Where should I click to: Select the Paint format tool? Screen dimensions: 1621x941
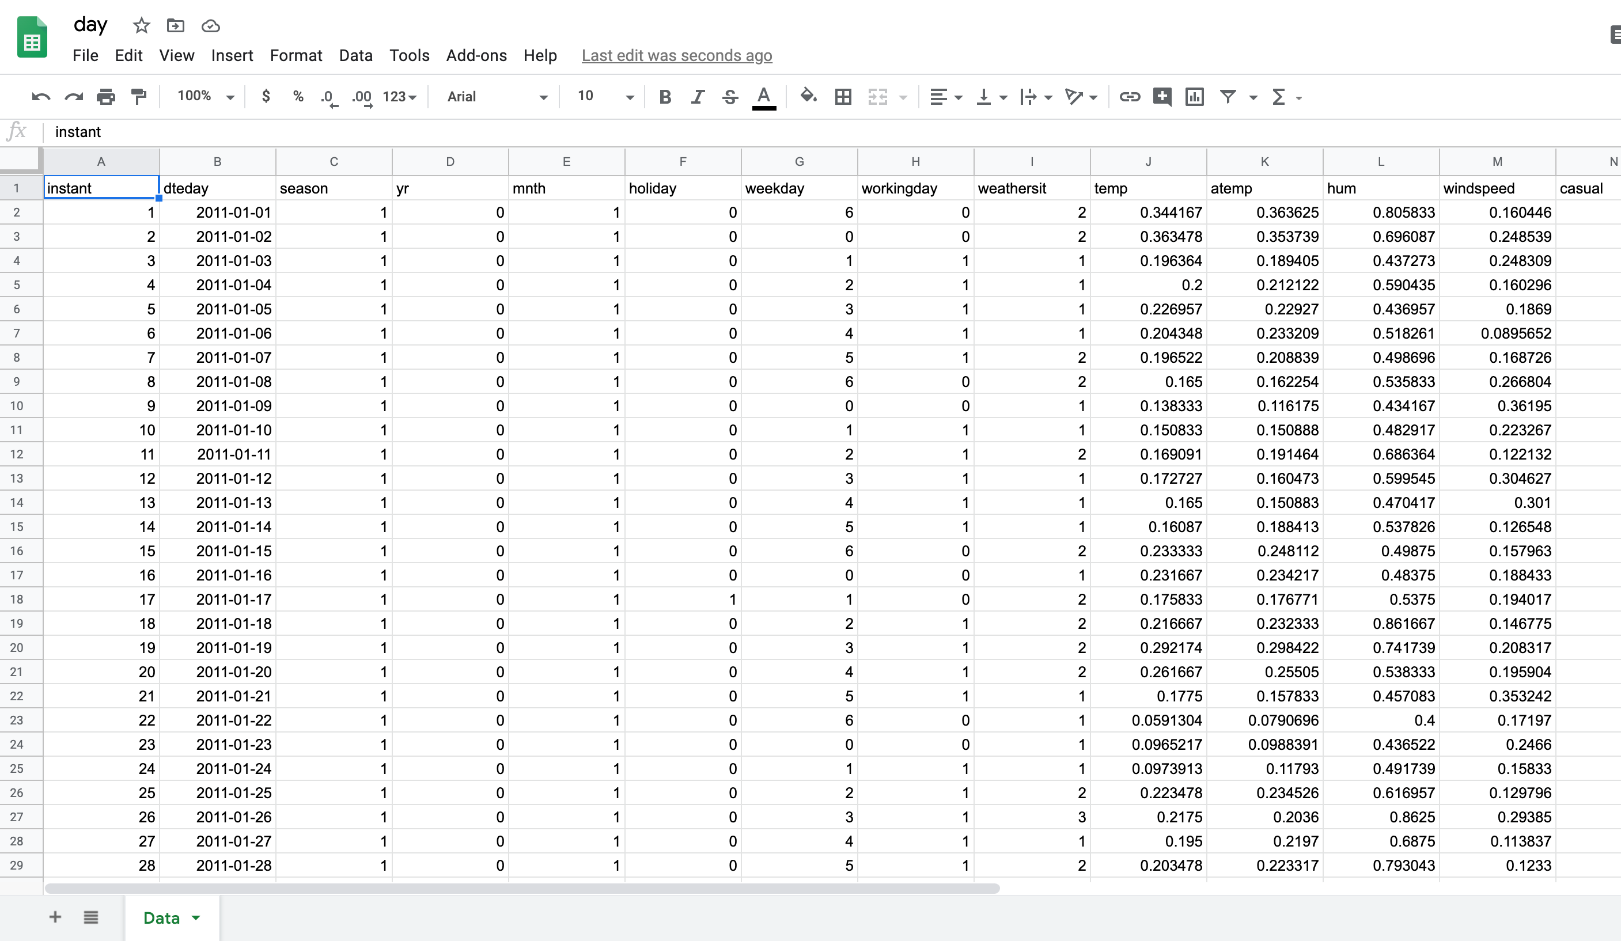pos(139,97)
